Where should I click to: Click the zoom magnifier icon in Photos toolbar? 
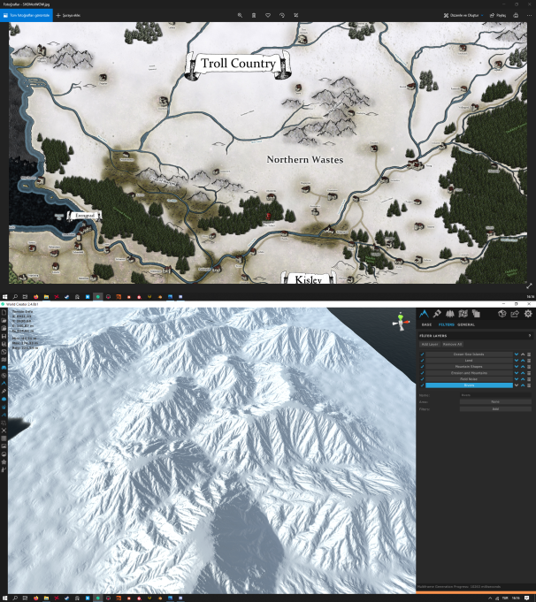(x=240, y=15)
